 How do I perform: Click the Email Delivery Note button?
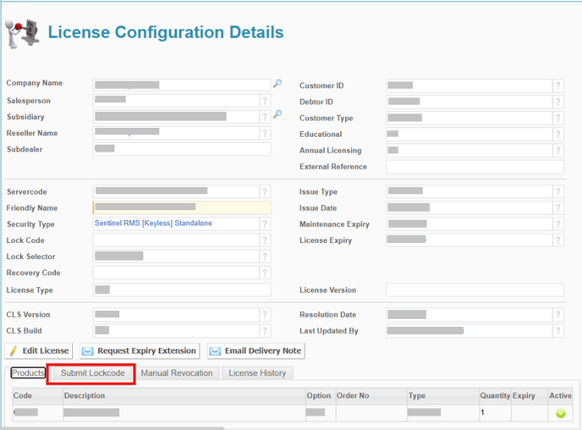255,350
